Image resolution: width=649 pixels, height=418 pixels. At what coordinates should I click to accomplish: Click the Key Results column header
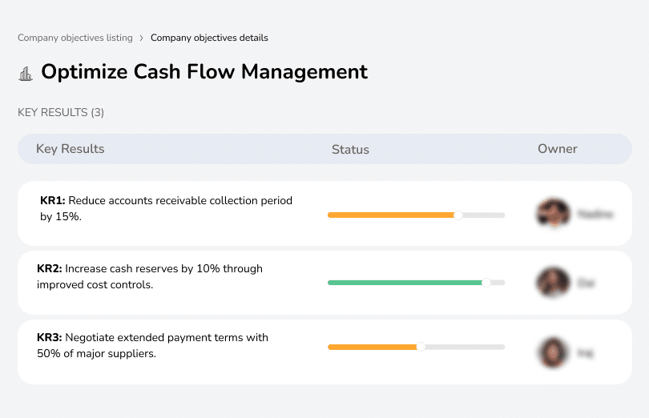coord(71,149)
